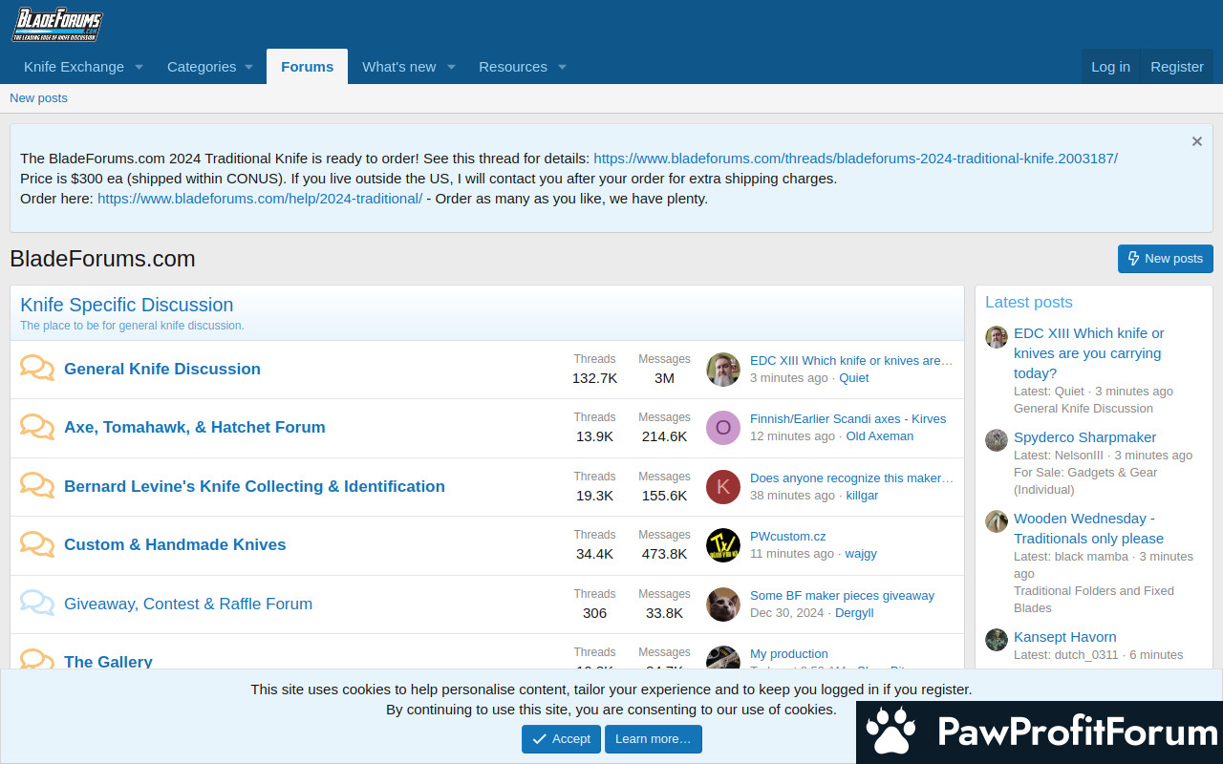The width and height of the screenshot is (1223, 764).
Task: Click the Axe, Tomahawk & Hatchet forum bubble icon
Action: click(37, 427)
